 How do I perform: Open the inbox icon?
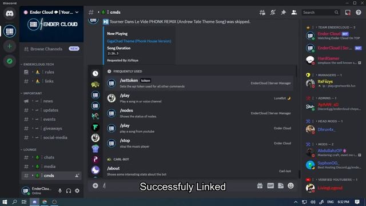tap(348, 13)
